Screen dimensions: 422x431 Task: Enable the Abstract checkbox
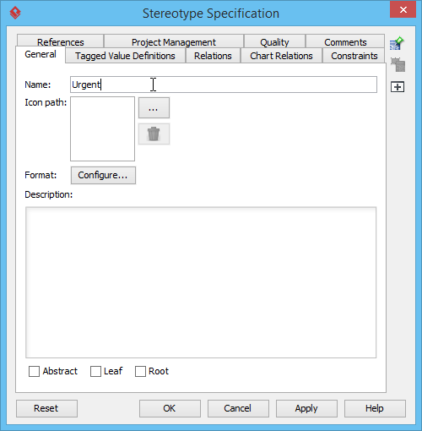tap(34, 371)
